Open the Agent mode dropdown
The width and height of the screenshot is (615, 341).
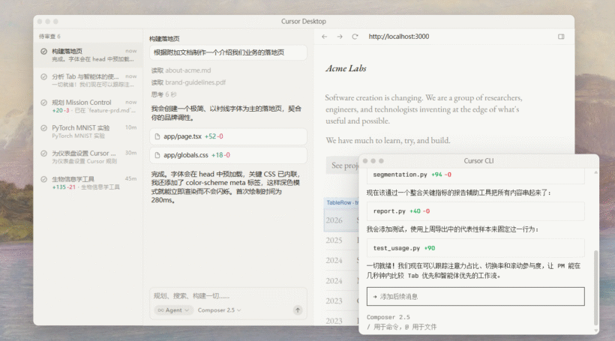point(173,310)
